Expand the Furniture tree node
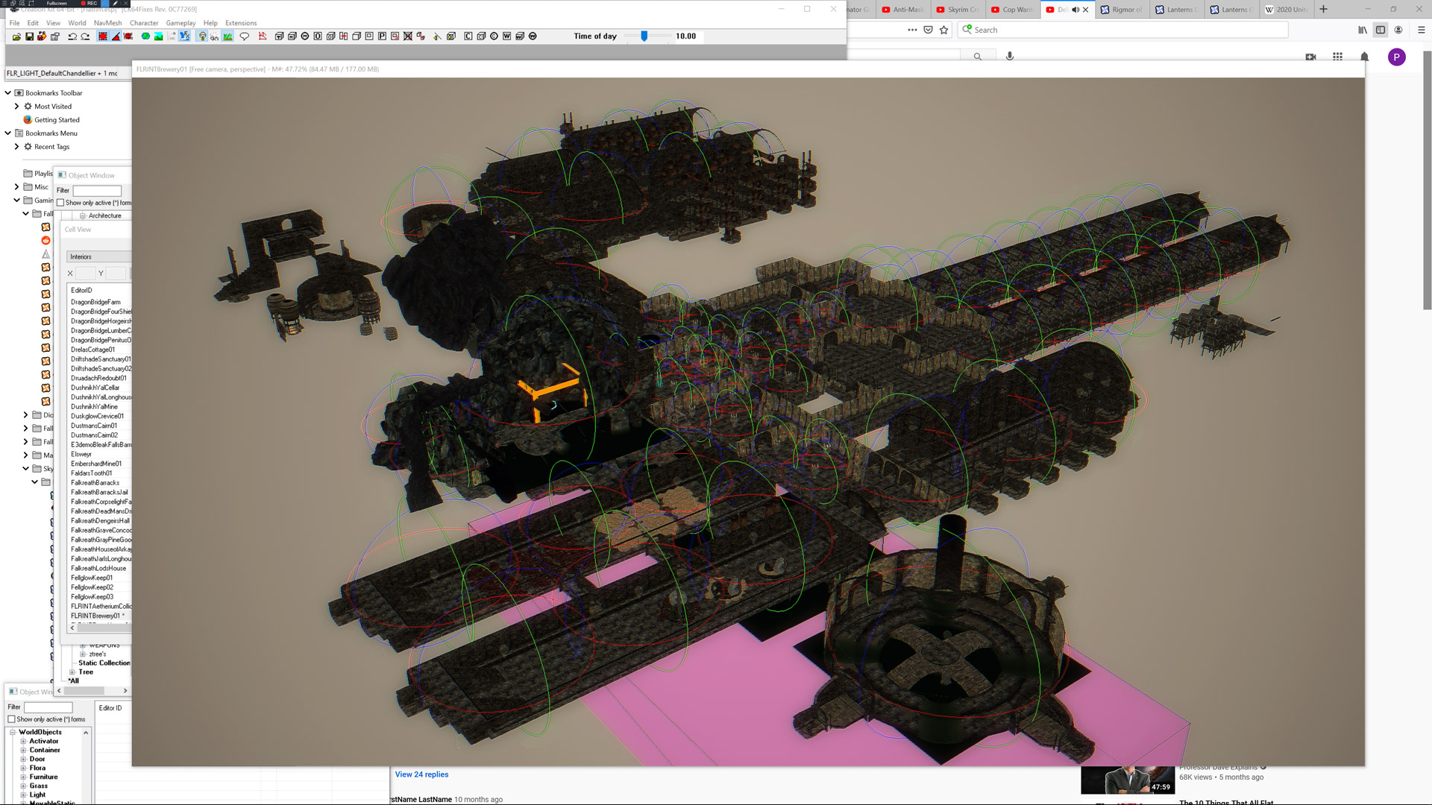Viewport: 1432px width, 805px height. [x=23, y=777]
